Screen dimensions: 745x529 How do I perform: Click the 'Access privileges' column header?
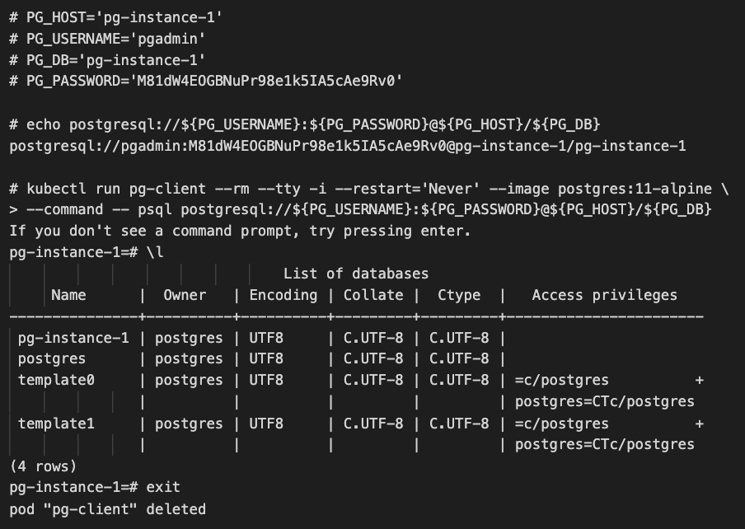605,295
